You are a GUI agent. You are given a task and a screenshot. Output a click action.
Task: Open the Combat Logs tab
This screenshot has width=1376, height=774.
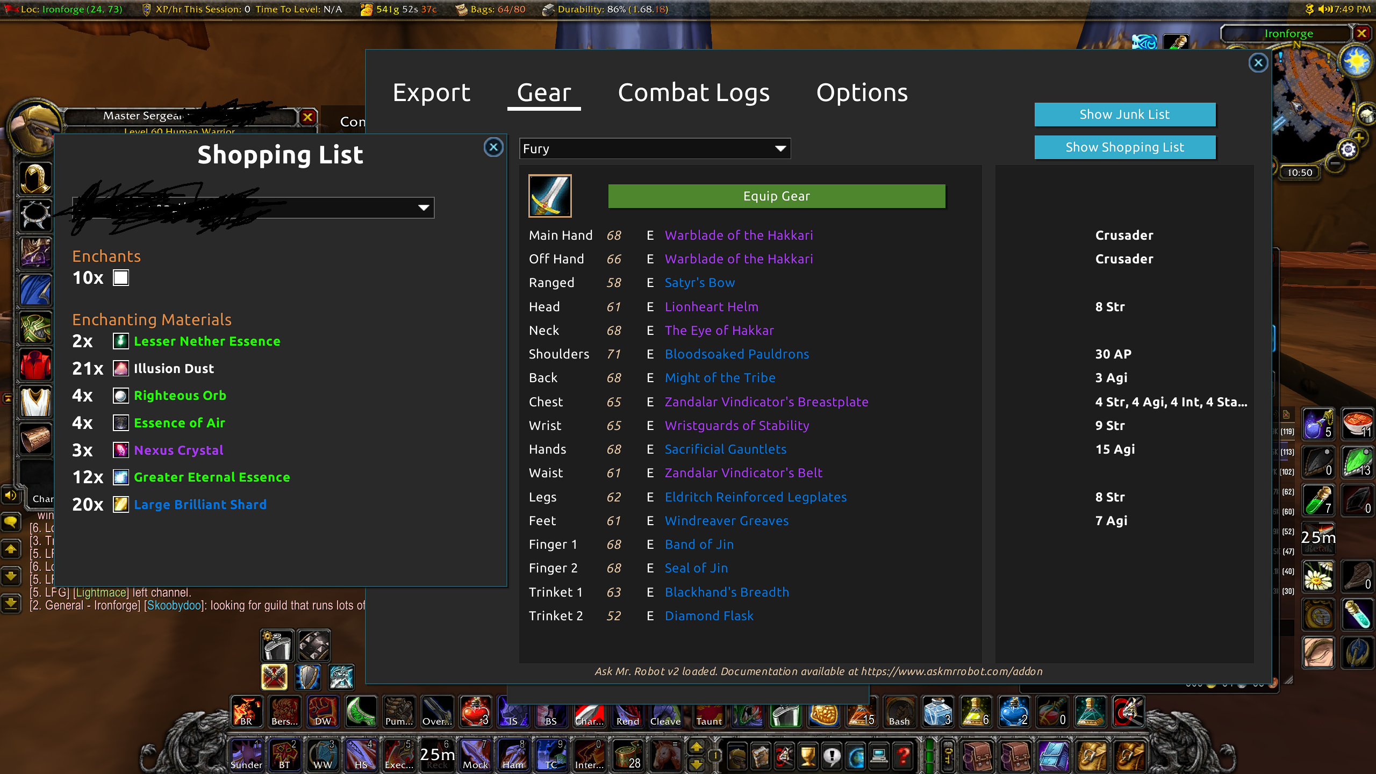[x=693, y=92]
